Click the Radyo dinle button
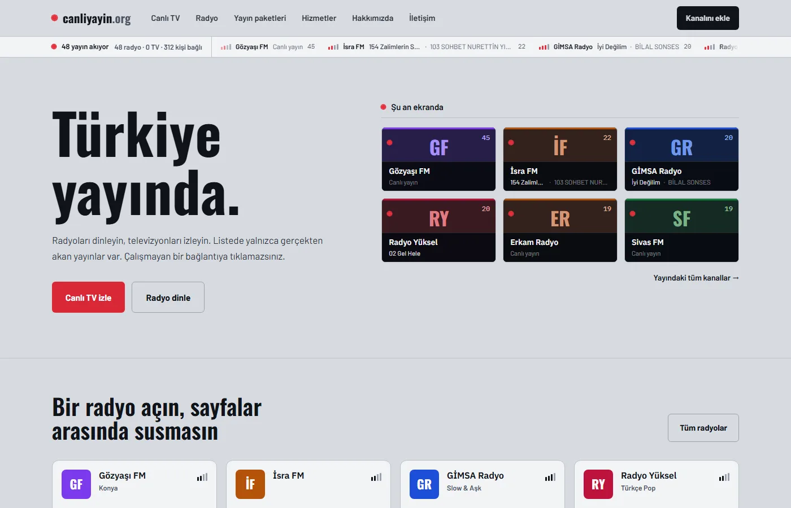Screen dimensions: 791x508 click(x=168, y=297)
